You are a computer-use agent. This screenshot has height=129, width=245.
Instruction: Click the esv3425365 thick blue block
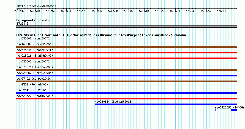[x=234, y=110]
